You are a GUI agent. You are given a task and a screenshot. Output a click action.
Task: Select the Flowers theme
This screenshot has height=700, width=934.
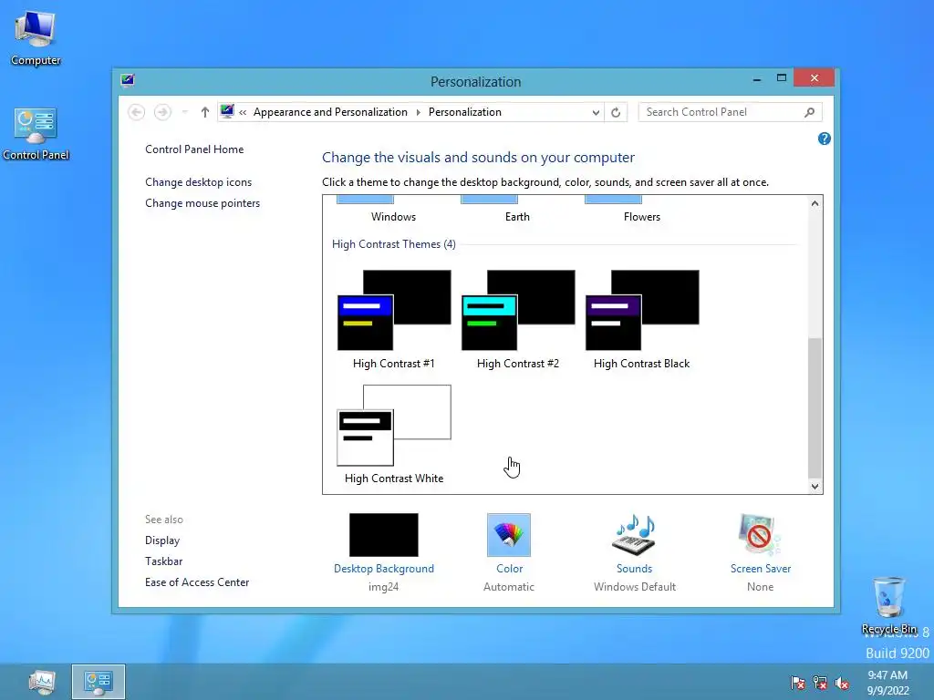(641, 211)
